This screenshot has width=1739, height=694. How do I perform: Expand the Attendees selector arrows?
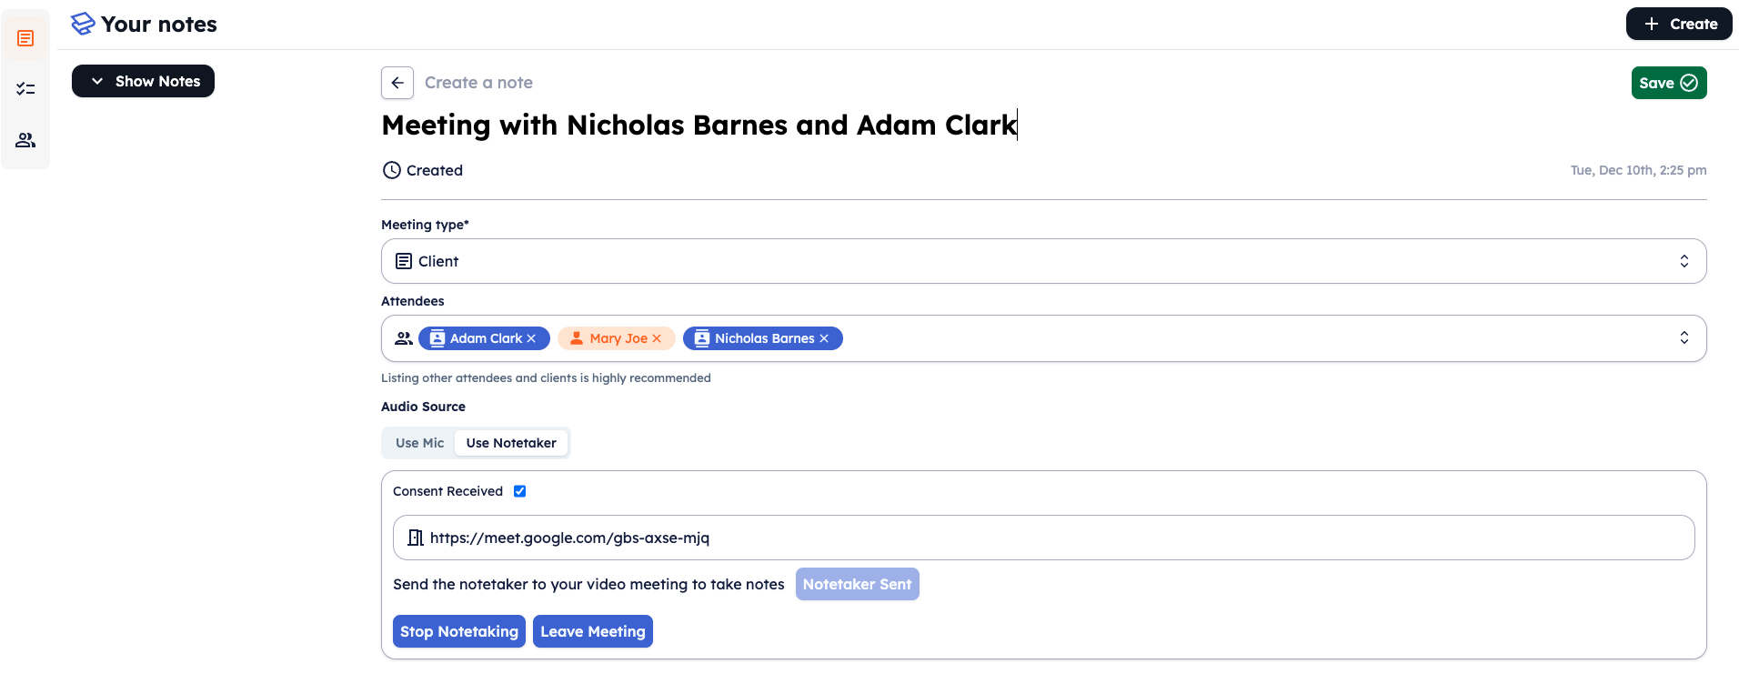(x=1684, y=338)
